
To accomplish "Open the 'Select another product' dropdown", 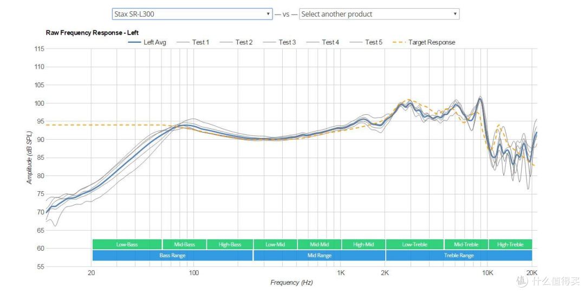I will (x=379, y=14).
